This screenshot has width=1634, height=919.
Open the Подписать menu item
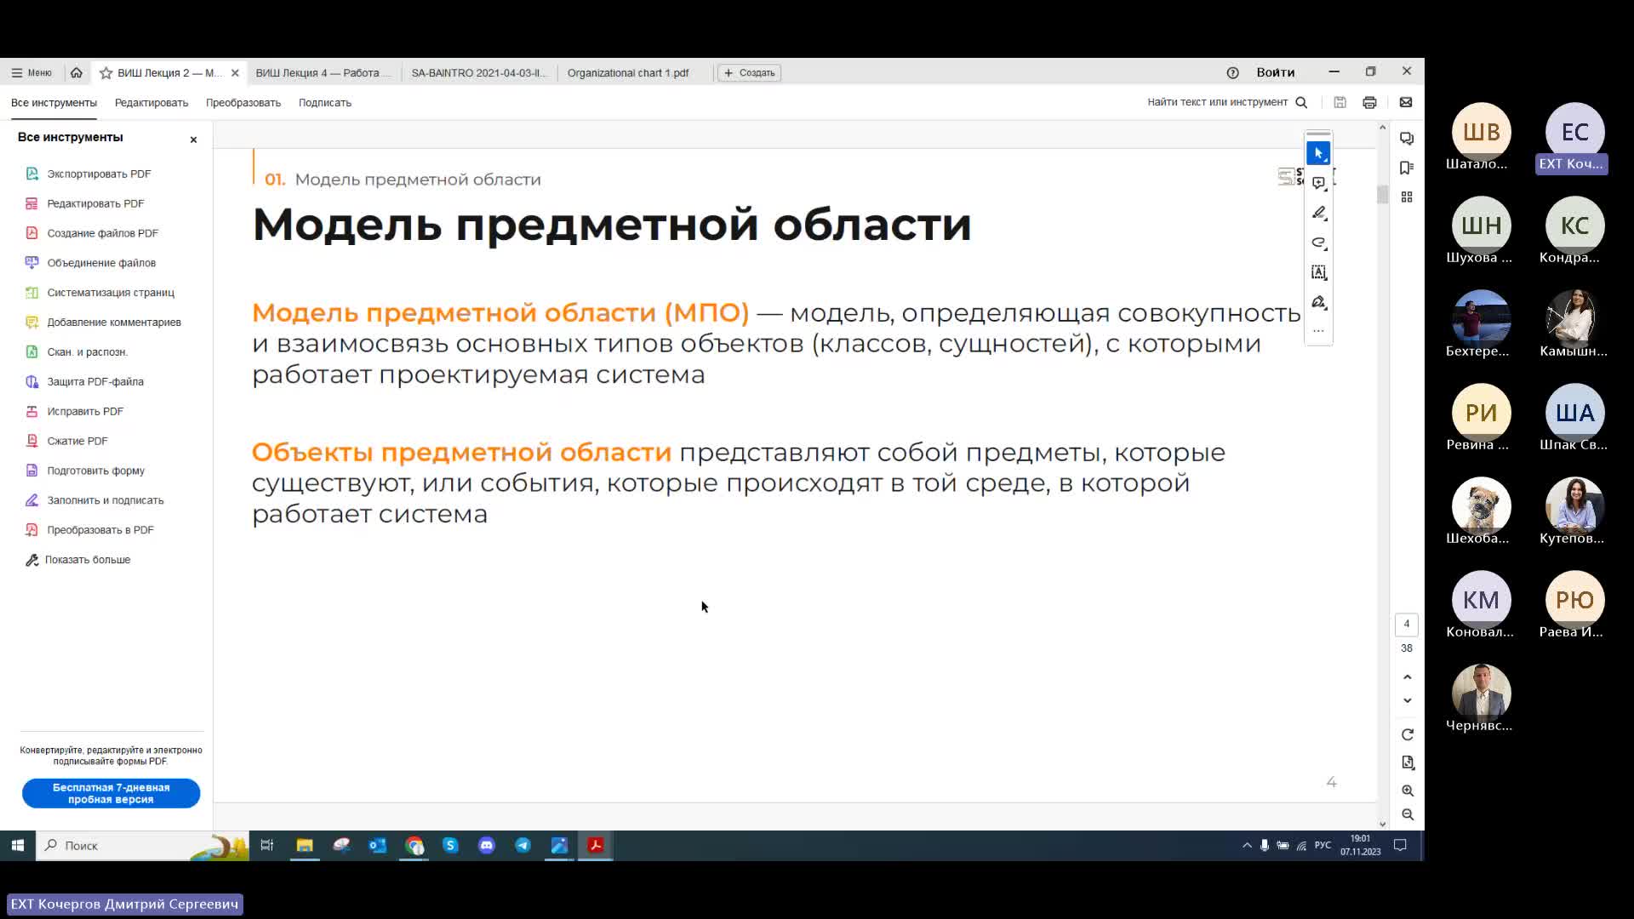pyautogui.click(x=325, y=103)
